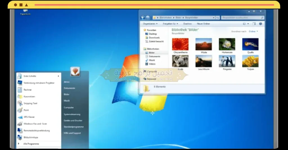Expand the Erste Schritte submenu arrow
Viewport: 288px width, 150px height.
58,76
